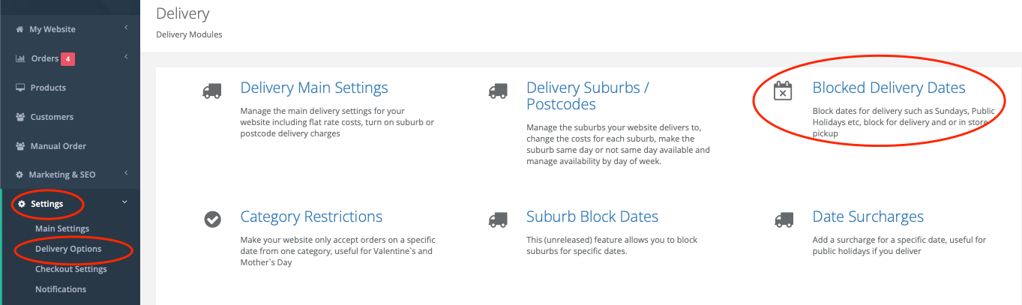The image size is (1022, 305).
Task: Click the truck icon beside Delivery Main Settings
Action: (212, 91)
